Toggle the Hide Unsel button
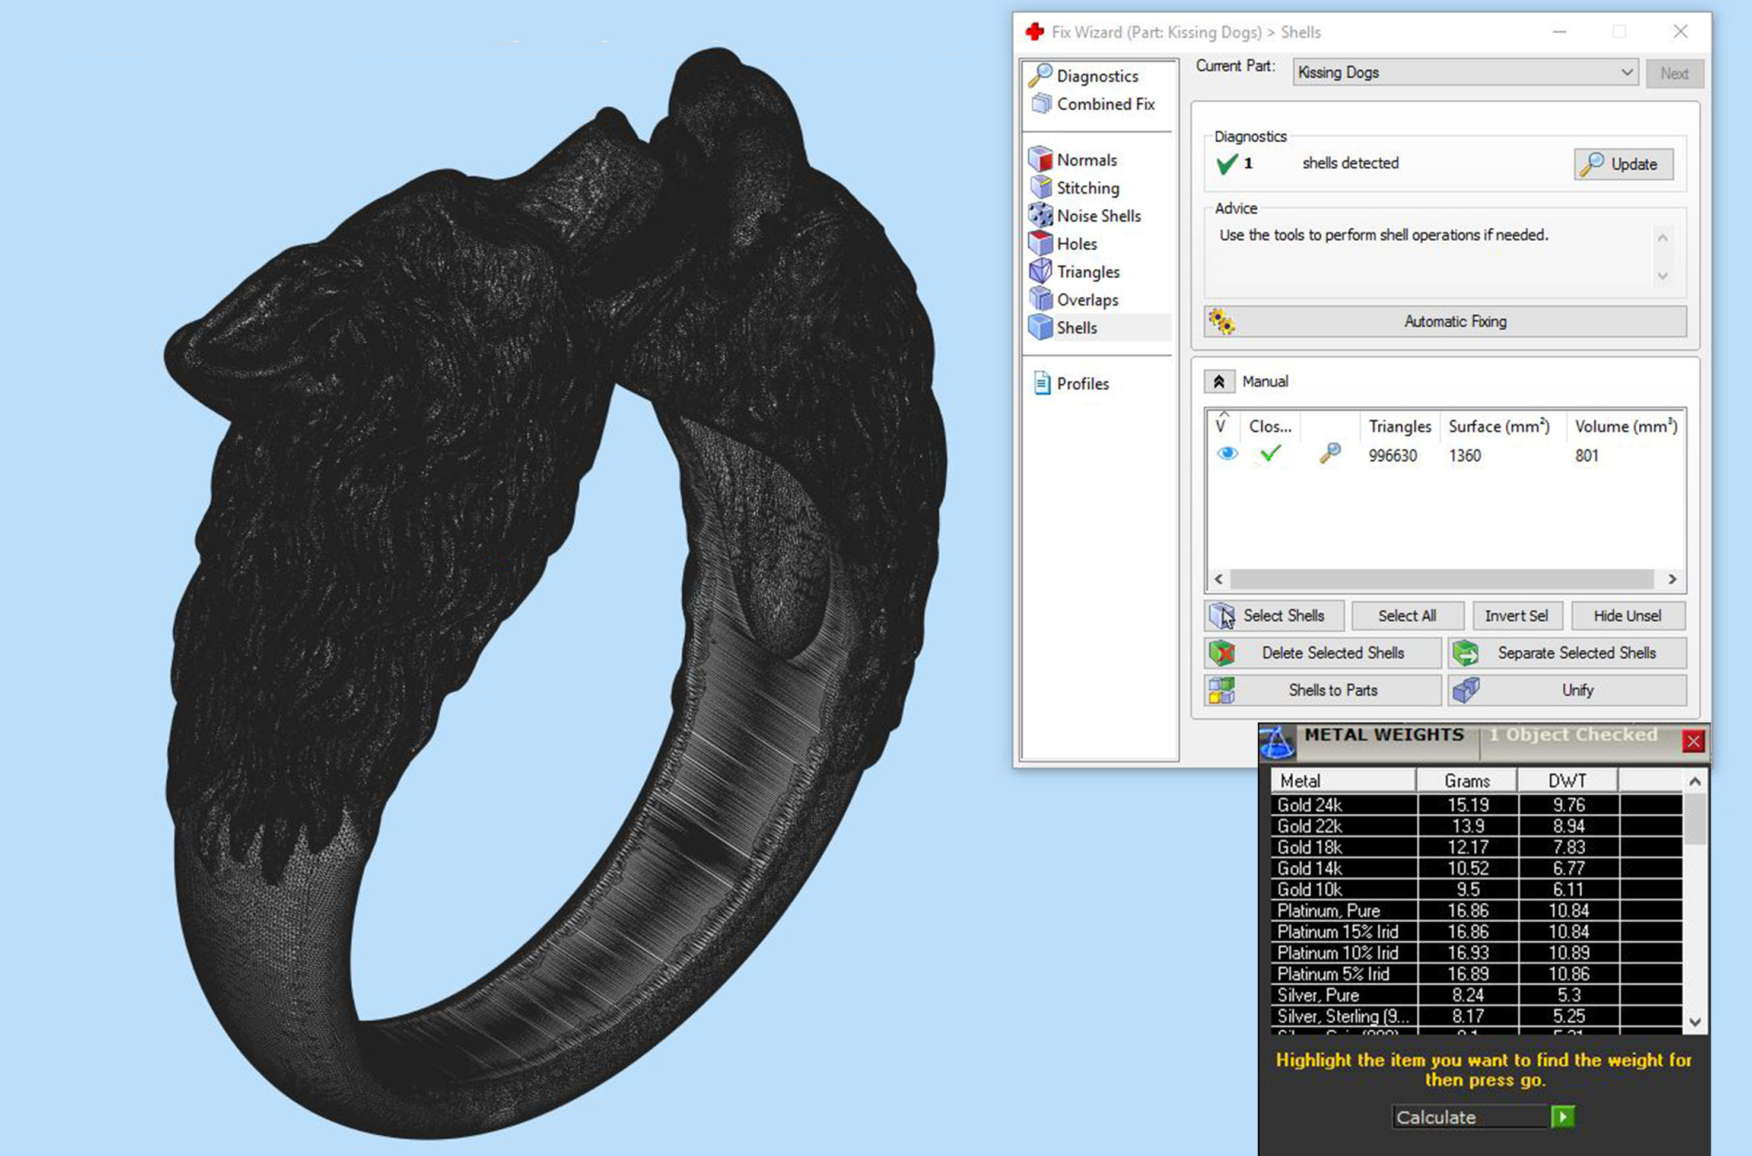1752x1156 pixels. 1627,616
